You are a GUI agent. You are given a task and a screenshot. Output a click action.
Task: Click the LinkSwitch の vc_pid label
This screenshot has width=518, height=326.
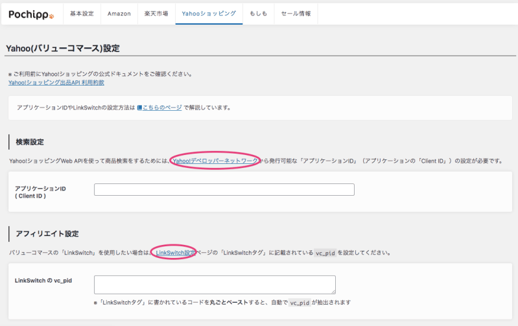(x=43, y=281)
